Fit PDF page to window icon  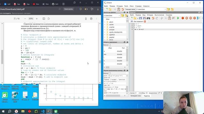44,19
